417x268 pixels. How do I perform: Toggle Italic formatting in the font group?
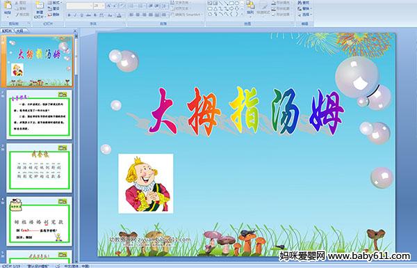pyautogui.click(x=75, y=15)
